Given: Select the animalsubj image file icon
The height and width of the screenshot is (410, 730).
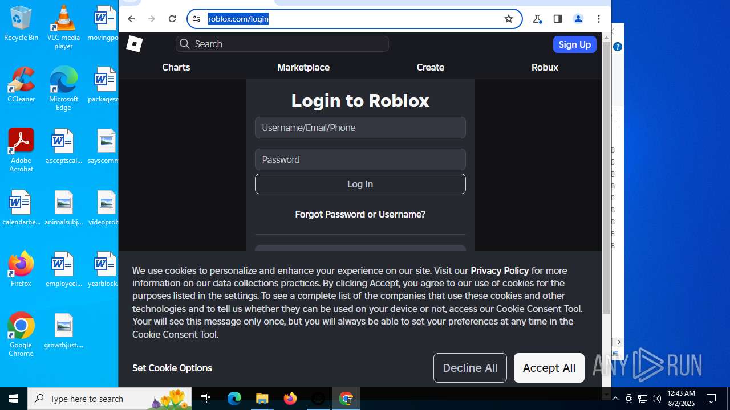Looking at the screenshot, I should 63,208.
